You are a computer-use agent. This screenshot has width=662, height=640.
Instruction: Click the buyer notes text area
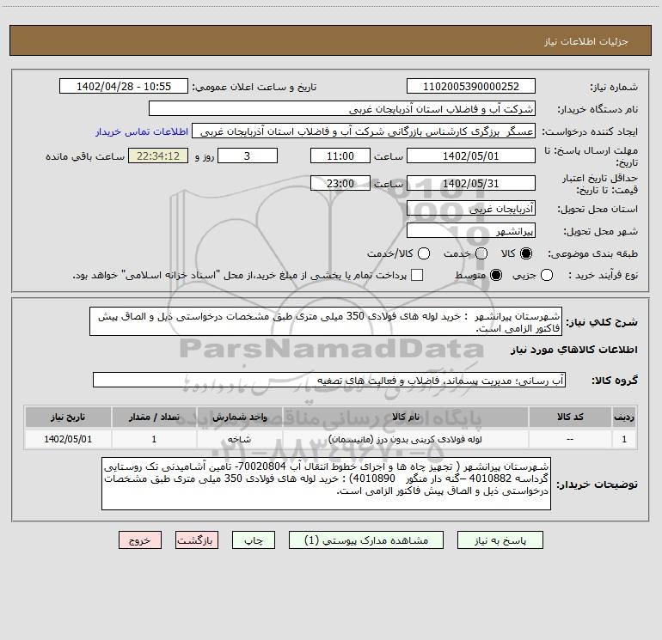pyautogui.click(x=327, y=484)
